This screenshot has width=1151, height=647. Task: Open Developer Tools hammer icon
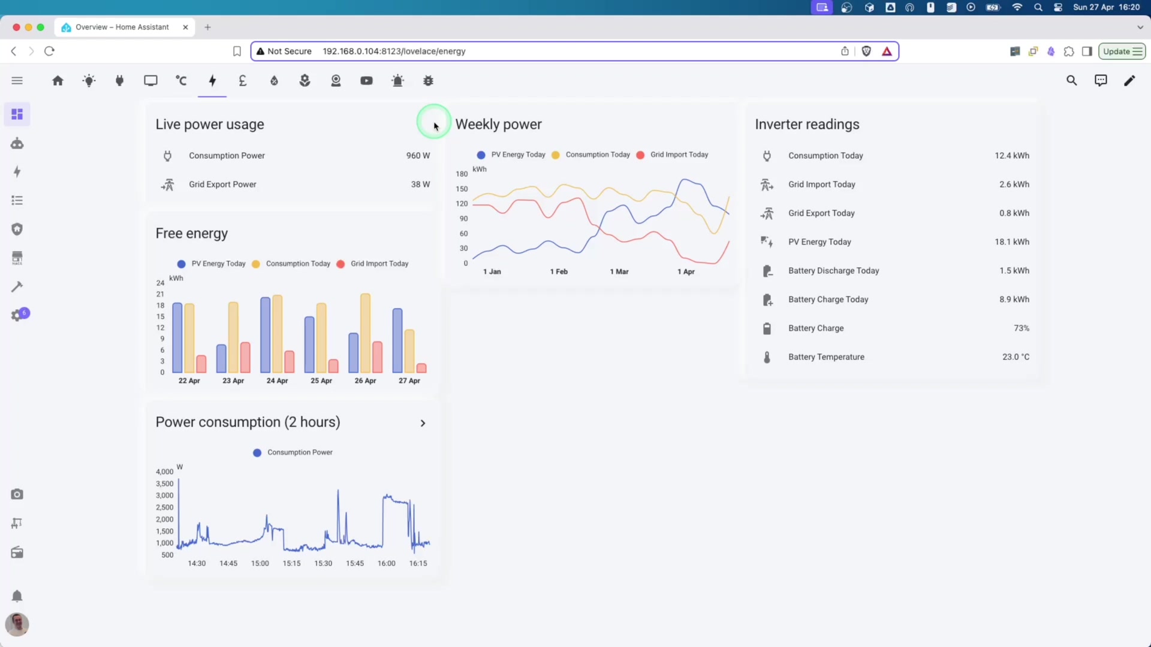pos(17,287)
